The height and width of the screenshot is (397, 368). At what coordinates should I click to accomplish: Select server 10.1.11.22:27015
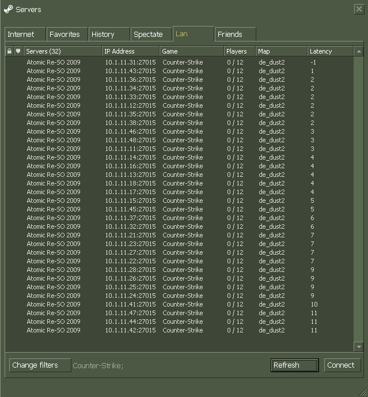click(x=179, y=261)
